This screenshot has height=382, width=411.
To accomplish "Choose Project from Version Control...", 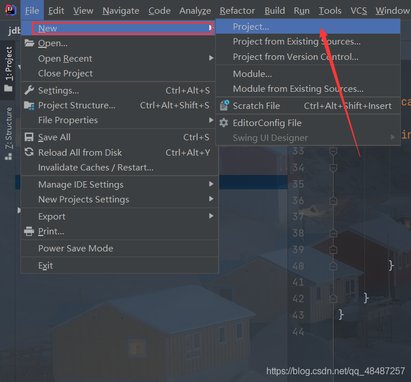I will coord(308,56).
